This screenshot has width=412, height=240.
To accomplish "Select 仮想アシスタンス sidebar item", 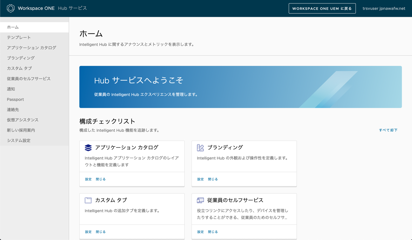I will [34, 120].
